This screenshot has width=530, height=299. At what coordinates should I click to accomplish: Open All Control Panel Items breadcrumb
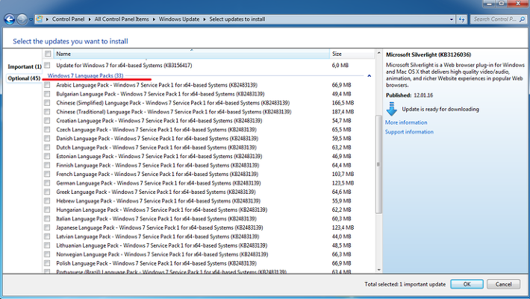[122, 19]
